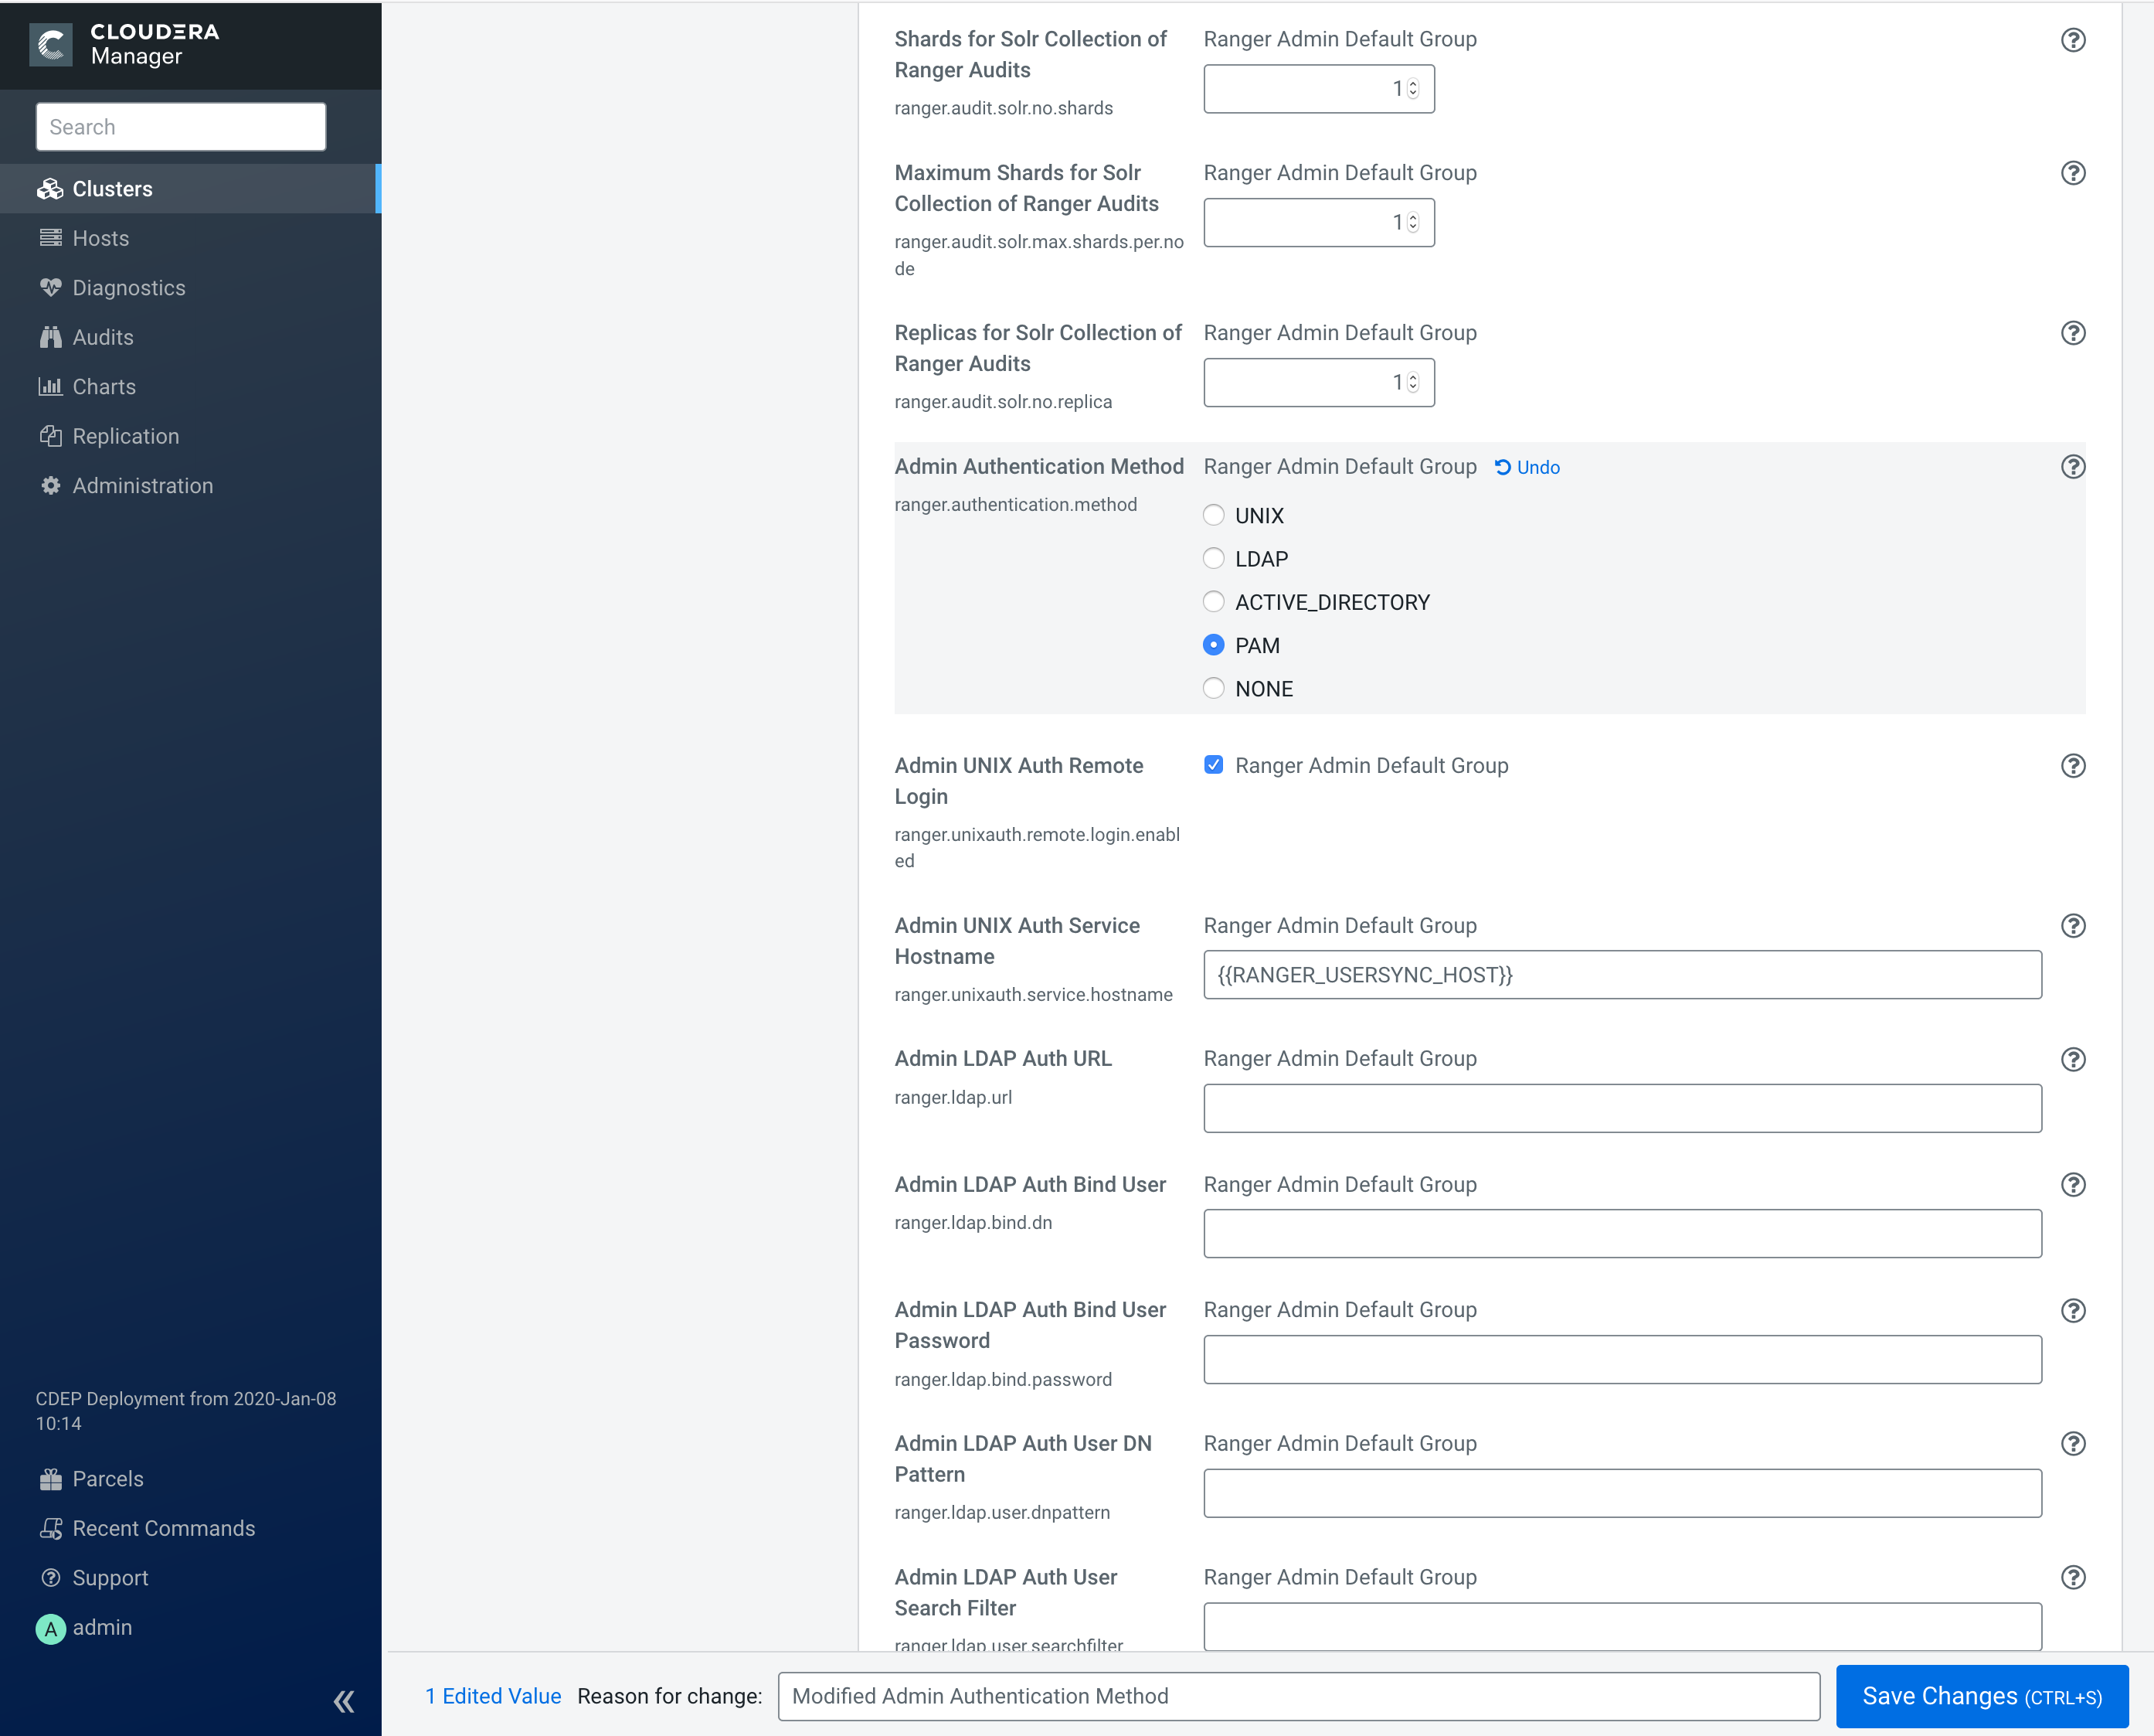
Task: Uncheck Admin UNIX Auth Remote Login checkbox
Action: pyautogui.click(x=1214, y=765)
